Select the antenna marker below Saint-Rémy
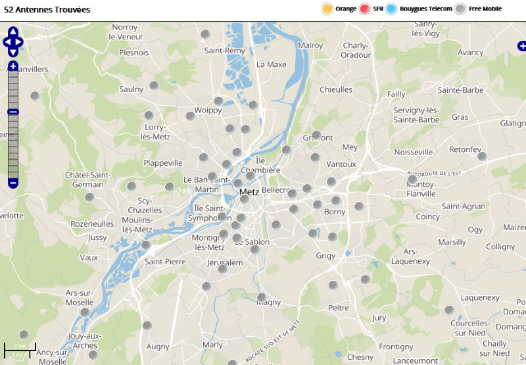526x365 pixels. pos(205,34)
